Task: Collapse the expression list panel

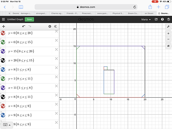Action: point(55,26)
